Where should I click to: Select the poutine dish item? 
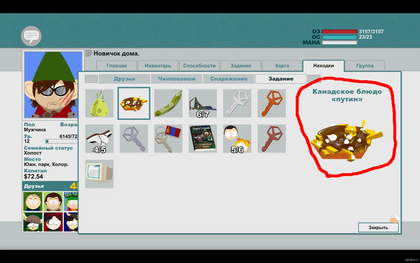[134, 103]
